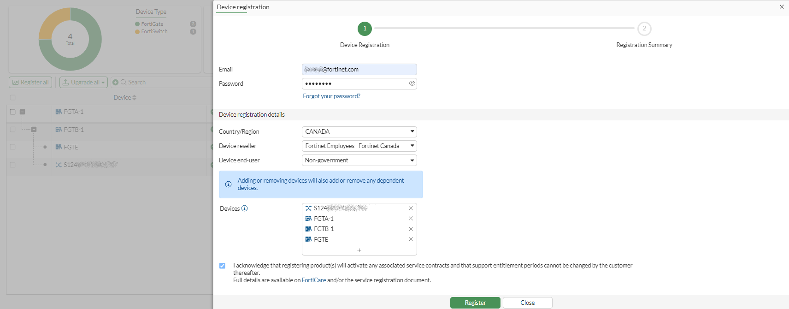Open the Country/Region dropdown
The width and height of the screenshot is (789, 309).
pyautogui.click(x=359, y=132)
